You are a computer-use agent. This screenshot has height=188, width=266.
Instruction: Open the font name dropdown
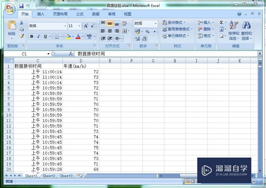point(66,26)
